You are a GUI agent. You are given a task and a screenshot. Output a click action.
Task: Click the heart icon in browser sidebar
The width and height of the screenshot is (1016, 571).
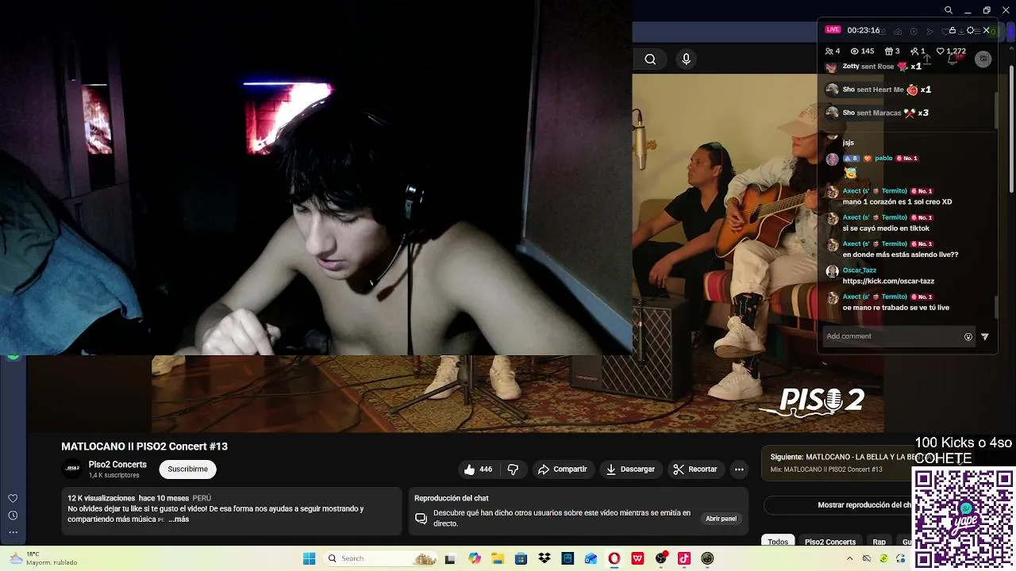13,498
